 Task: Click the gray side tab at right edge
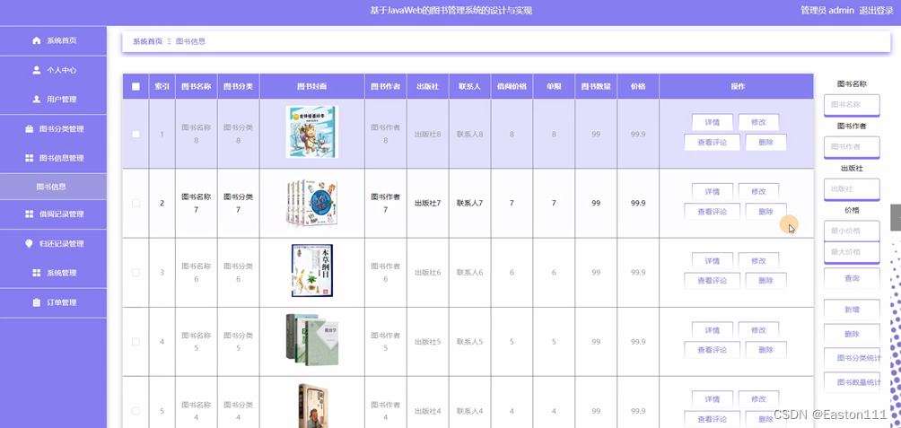(896, 218)
